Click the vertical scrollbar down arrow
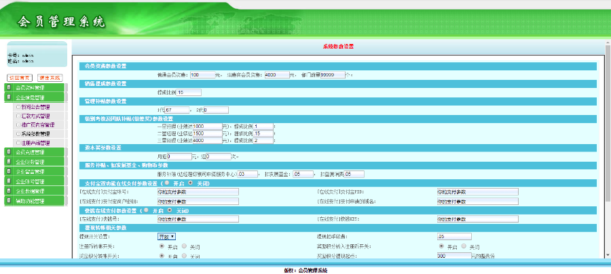This screenshot has width=611, height=274. point(608,255)
